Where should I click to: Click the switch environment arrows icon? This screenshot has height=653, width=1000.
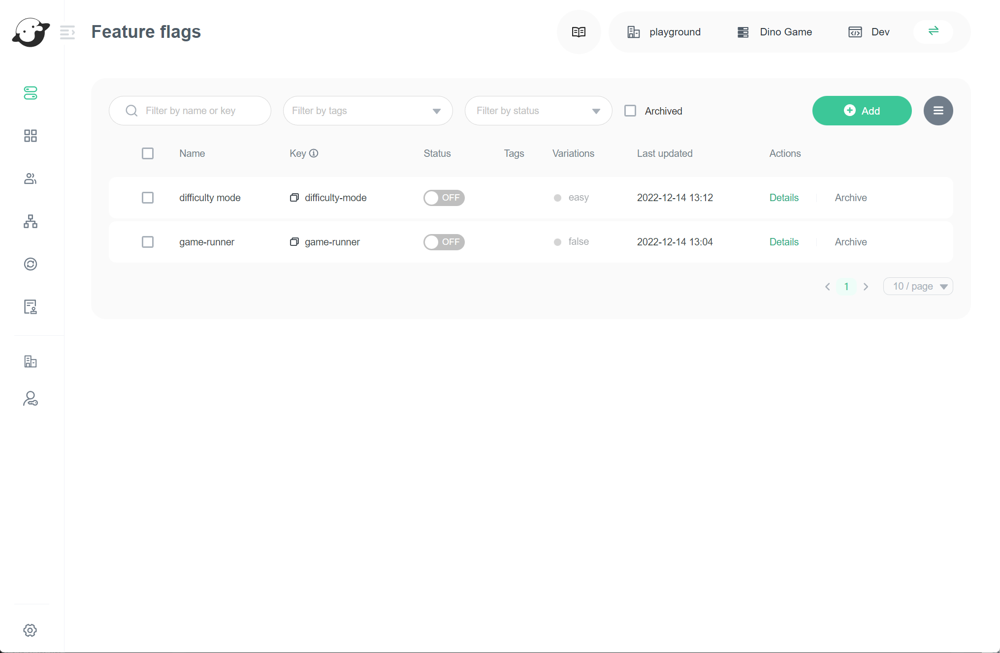(x=933, y=31)
